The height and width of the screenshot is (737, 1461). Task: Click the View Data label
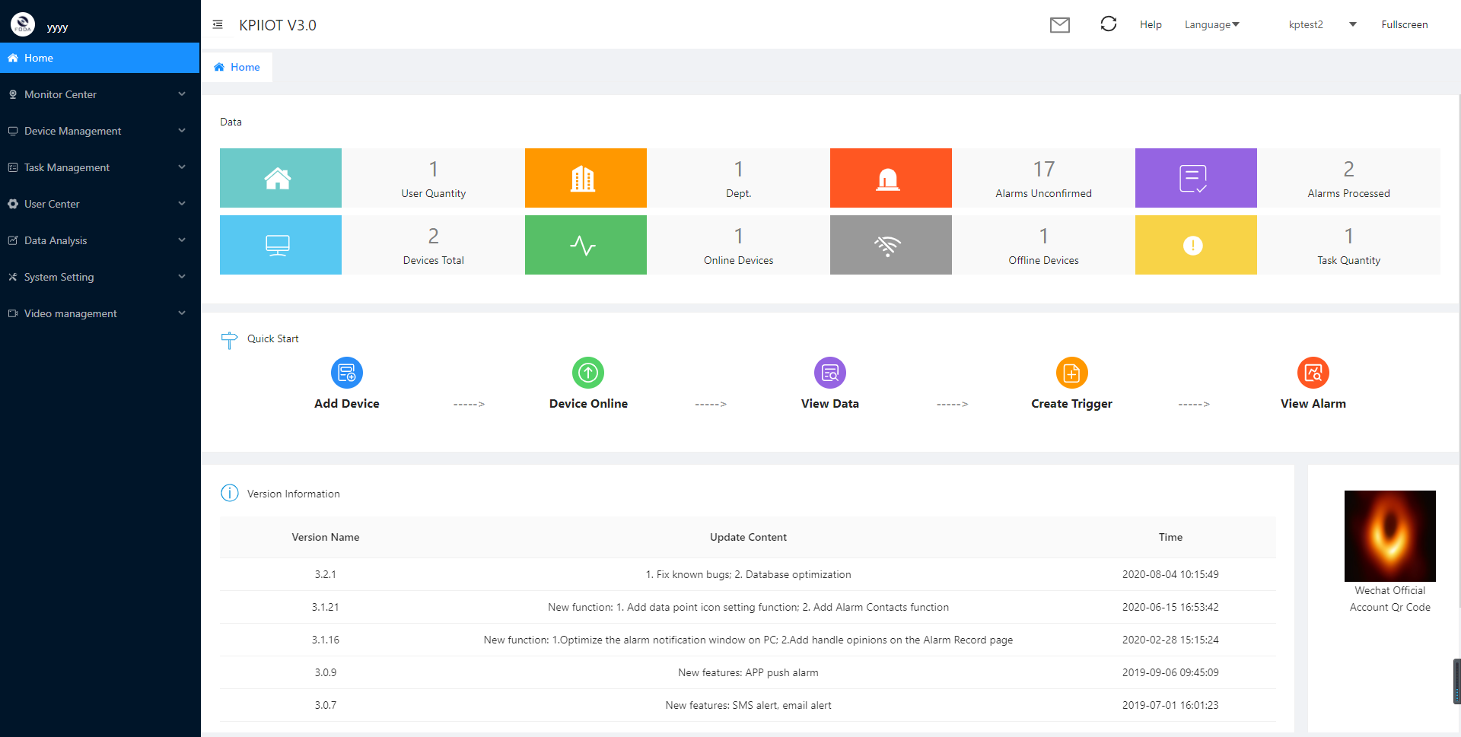pyautogui.click(x=830, y=404)
